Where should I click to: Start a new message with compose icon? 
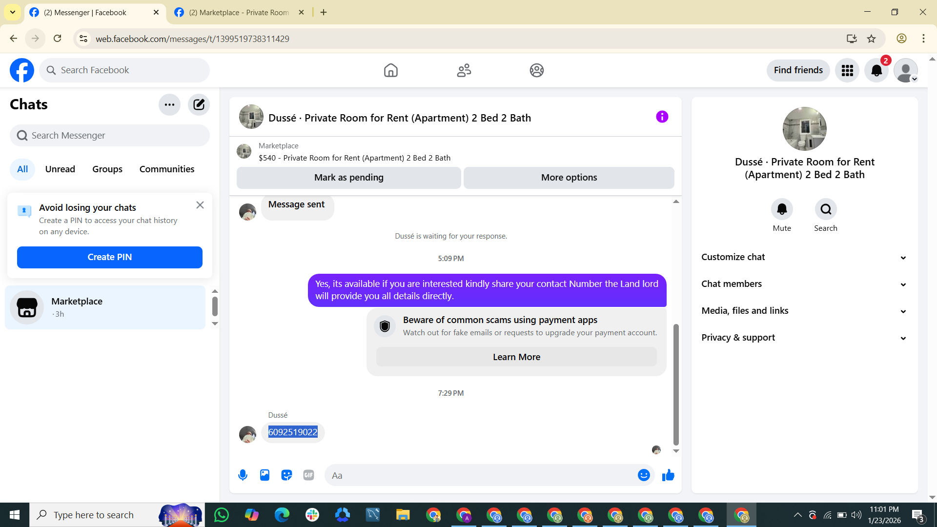point(199,104)
